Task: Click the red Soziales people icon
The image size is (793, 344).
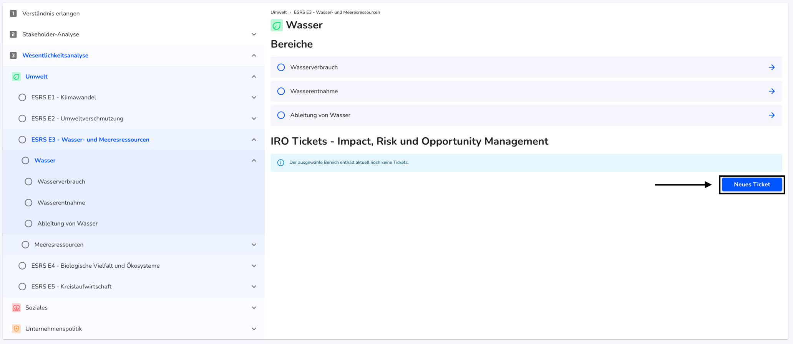Action: pyautogui.click(x=16, y=308)
